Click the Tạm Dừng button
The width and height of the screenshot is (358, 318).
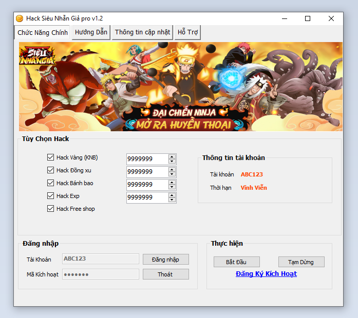301,262
